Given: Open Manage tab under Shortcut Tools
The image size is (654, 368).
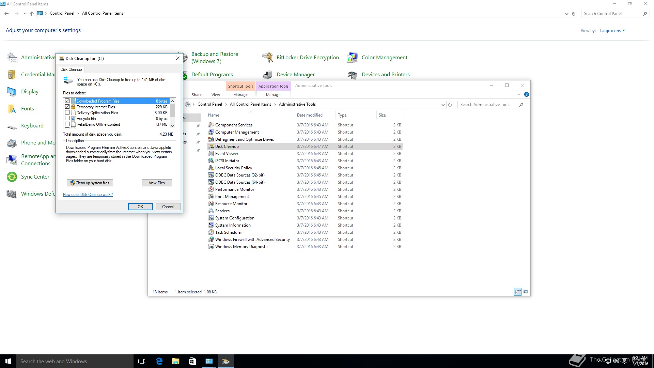Looking at the screenshot, I should 240,95.
